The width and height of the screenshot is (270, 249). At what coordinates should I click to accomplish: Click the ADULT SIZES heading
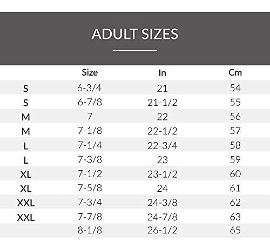click(x=135, y=34)
